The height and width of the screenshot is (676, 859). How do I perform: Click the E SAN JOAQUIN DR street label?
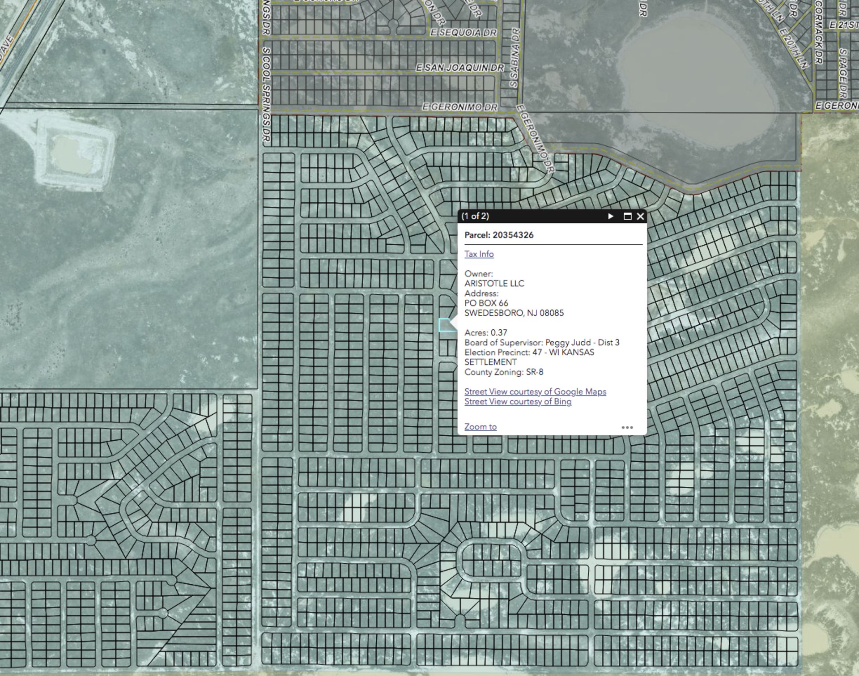459,68
